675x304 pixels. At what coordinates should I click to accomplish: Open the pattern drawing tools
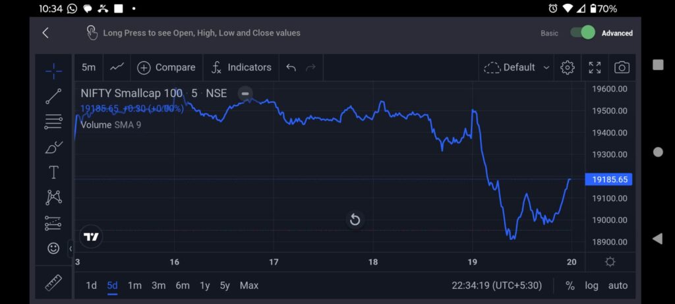point(53,198)
